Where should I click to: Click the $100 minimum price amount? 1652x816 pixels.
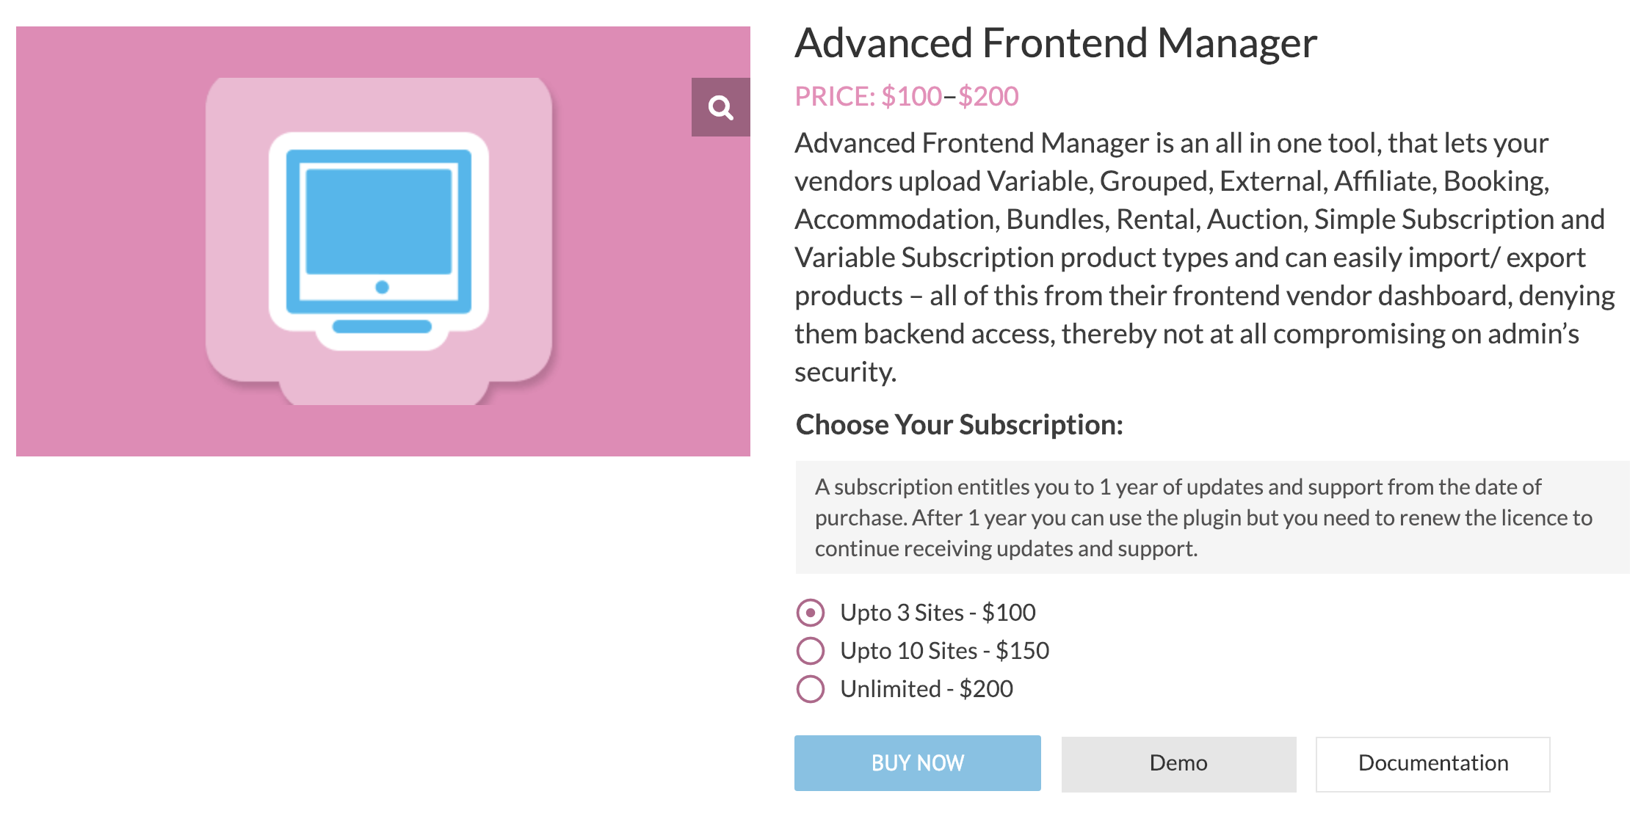tap(911, 97)
